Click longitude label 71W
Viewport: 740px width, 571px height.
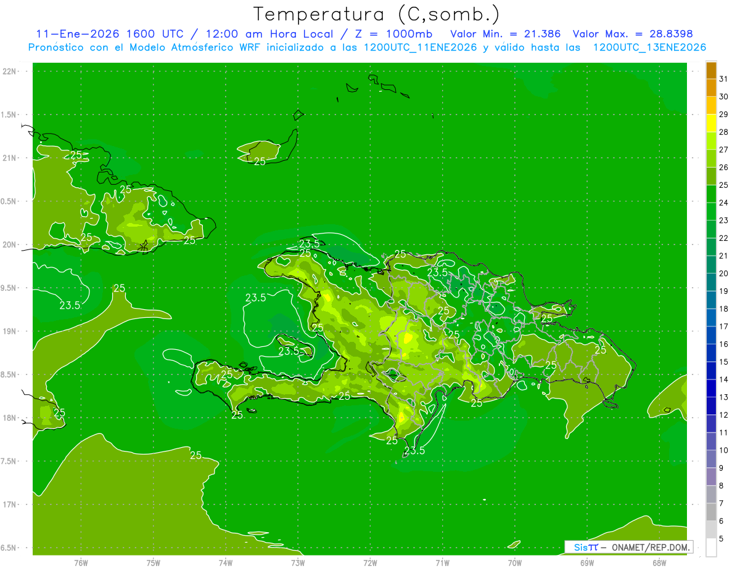click(x=442, y=563)
